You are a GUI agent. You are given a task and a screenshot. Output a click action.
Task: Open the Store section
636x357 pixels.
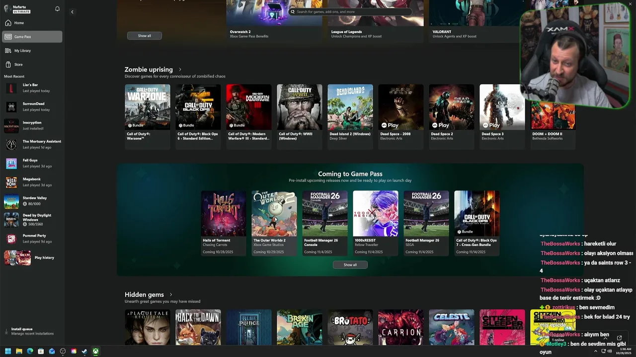pos(32,64)
